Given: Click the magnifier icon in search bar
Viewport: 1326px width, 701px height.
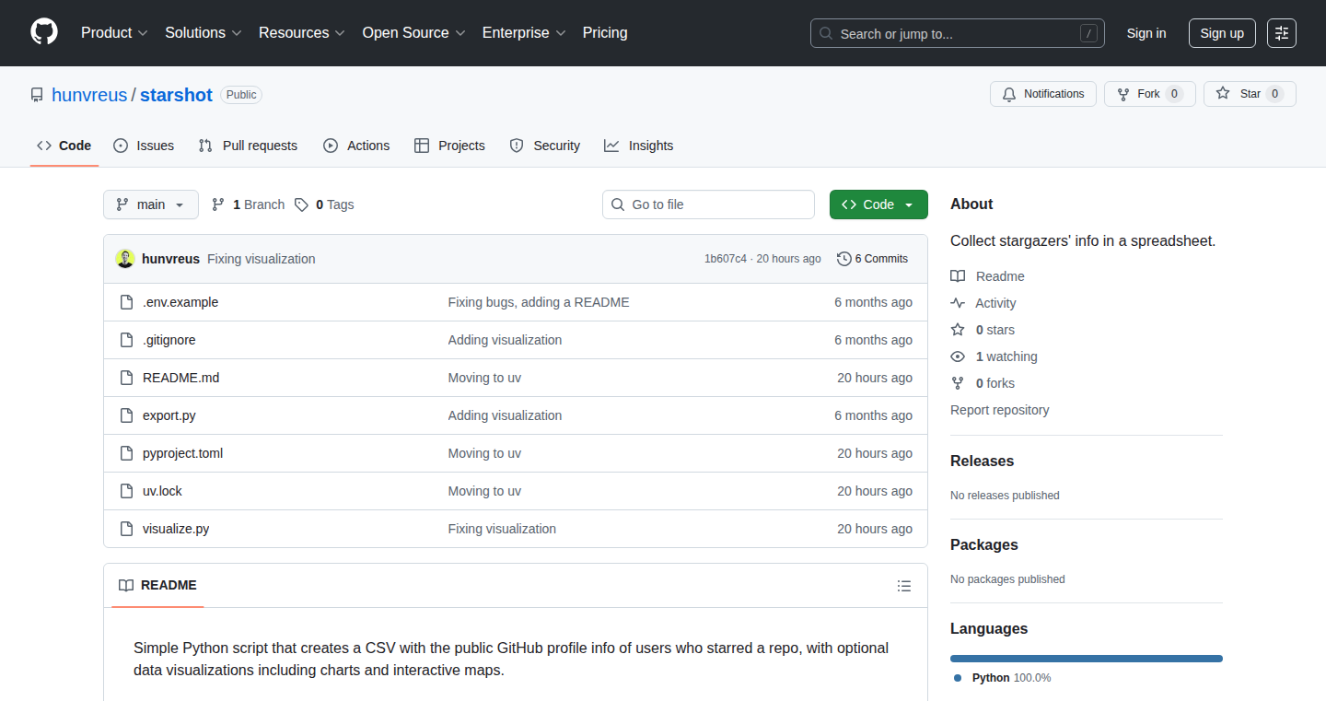Looking at the screenshot, I should (826, 34).
